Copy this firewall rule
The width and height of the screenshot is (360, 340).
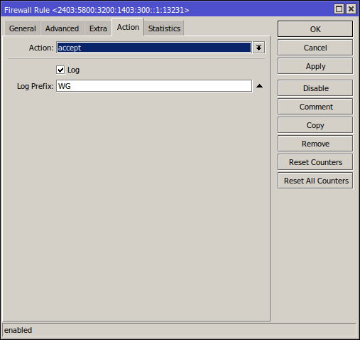point(315,125)
